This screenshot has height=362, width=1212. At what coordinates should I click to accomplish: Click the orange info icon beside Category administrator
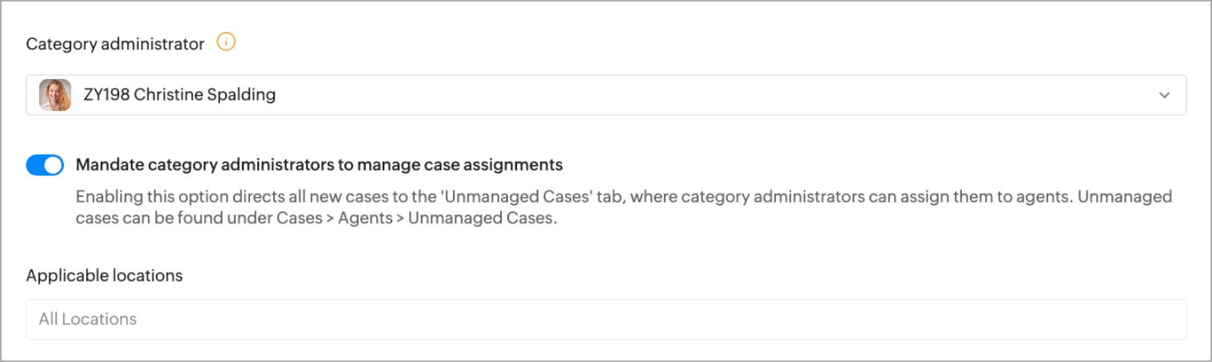pos(226,42)
